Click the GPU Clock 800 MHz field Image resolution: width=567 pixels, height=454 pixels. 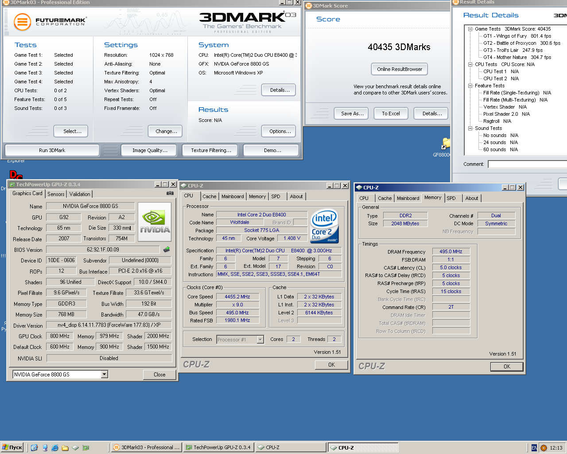pos(60,336)
